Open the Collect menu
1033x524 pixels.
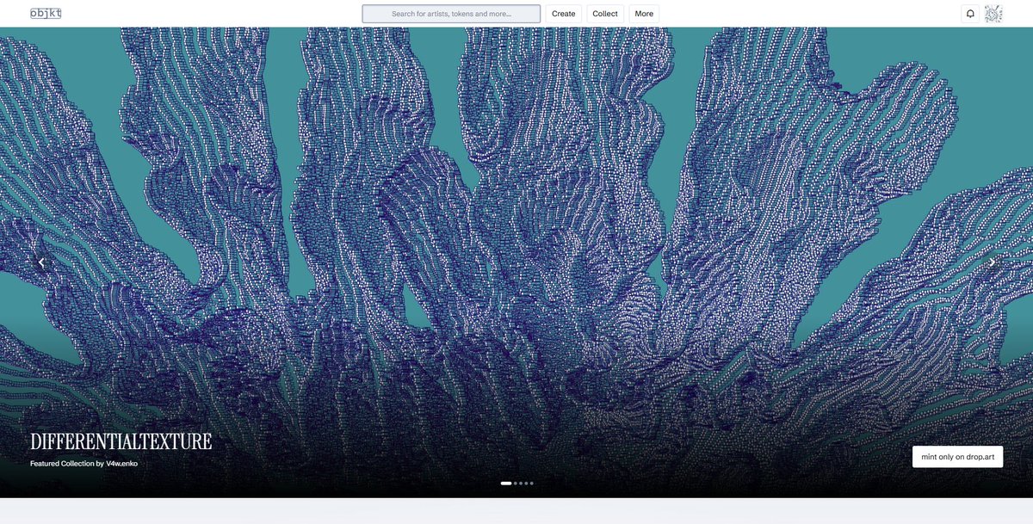click(x=605, y=14)
